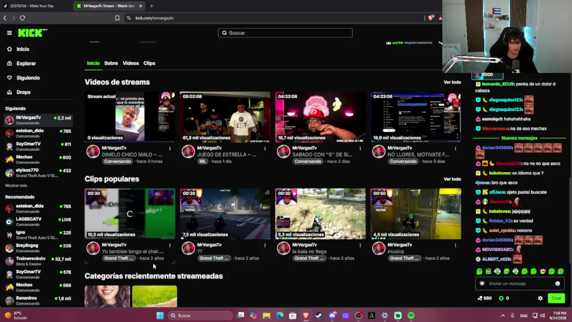
Task: Go to Inicio in the sidebar
Action: (x=23, y=49)
